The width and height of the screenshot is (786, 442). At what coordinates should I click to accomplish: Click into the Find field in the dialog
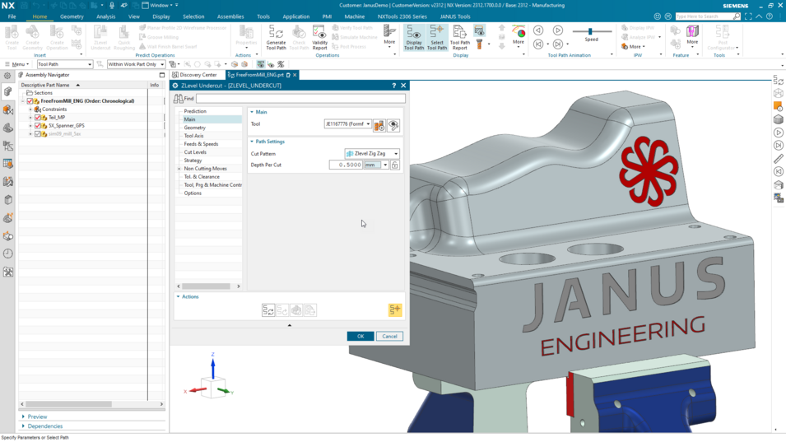300,99
